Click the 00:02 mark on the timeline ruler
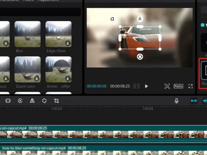 pyautogui.click(x=57, y=108)
